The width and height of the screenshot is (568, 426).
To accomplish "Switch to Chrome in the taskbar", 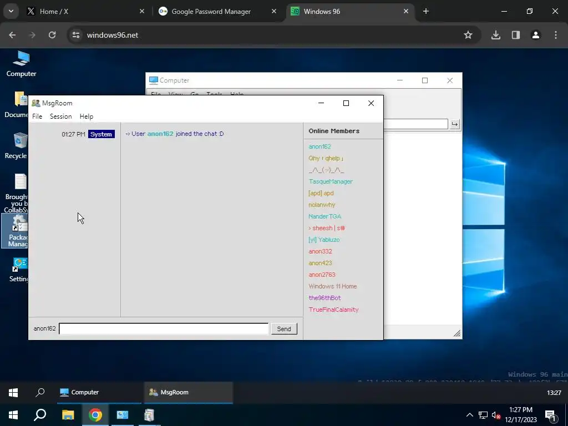I will [95, 415].
